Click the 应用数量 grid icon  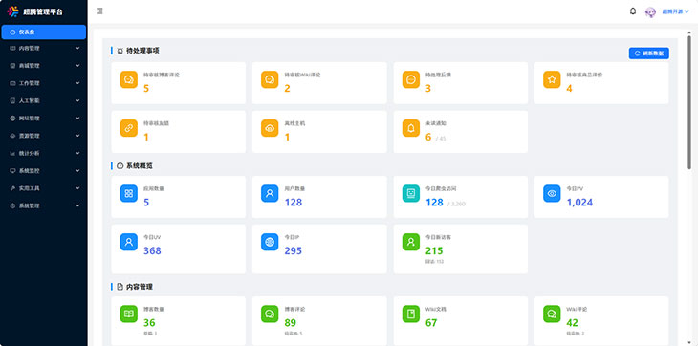pyautogui.click(x=129, y=193)
